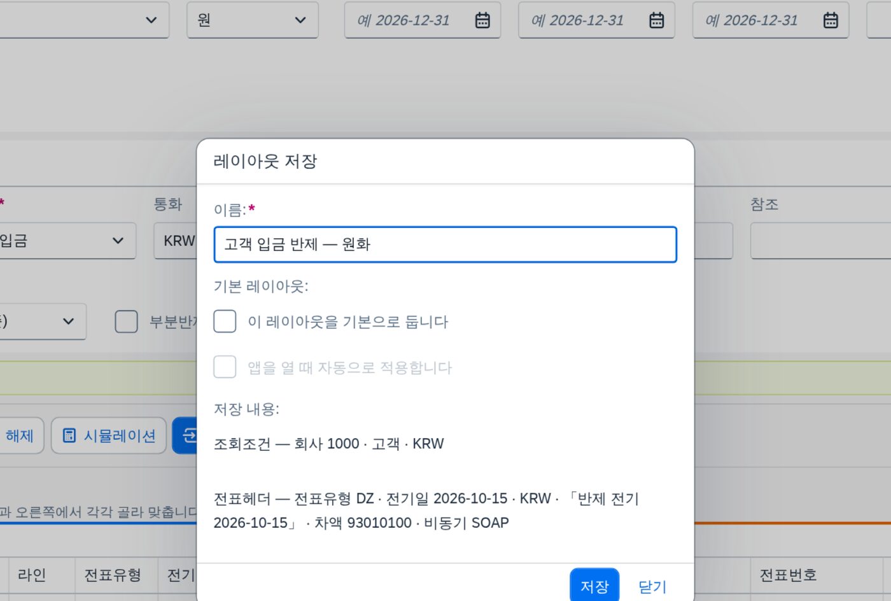Focus the 이름 layout name field

pyautogui.click(x=445, y=244)
